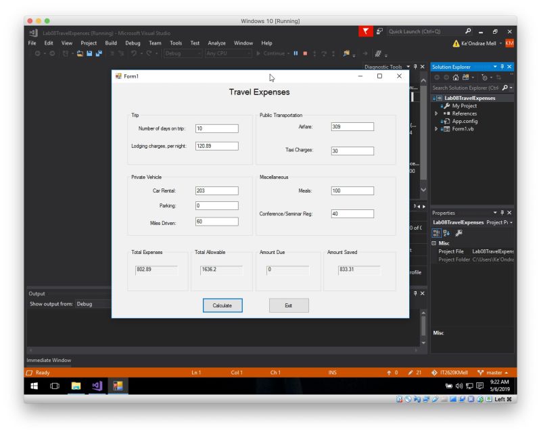Click the IT2620KMell repository in status bar
541x435 pixels.
[450, 373]
